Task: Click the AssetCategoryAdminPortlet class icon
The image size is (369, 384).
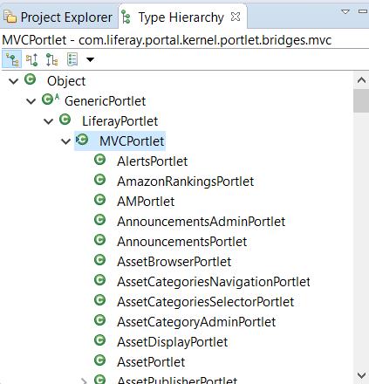Action: (99, 320)
